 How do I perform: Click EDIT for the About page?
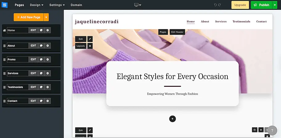point(33,46)
